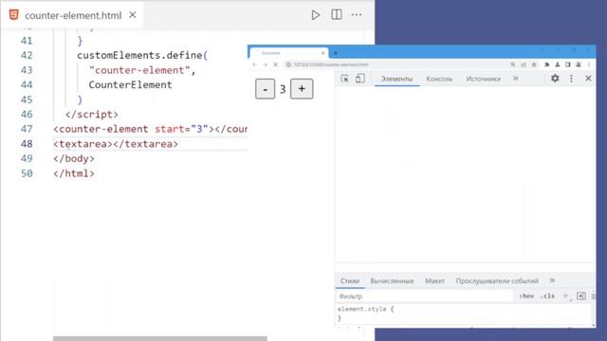Click customElements.define on line 42

pyautogui.click(x=139, y=56)
